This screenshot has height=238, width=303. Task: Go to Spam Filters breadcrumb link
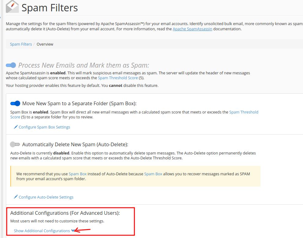pos(21,44)
